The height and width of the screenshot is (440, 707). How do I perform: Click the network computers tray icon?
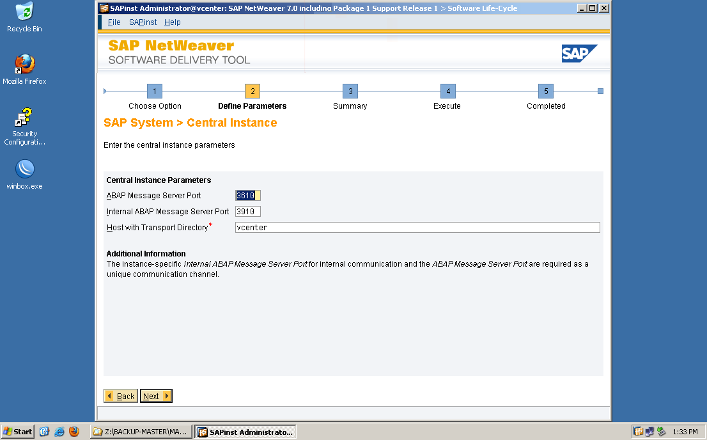click(x=649, y=432)
